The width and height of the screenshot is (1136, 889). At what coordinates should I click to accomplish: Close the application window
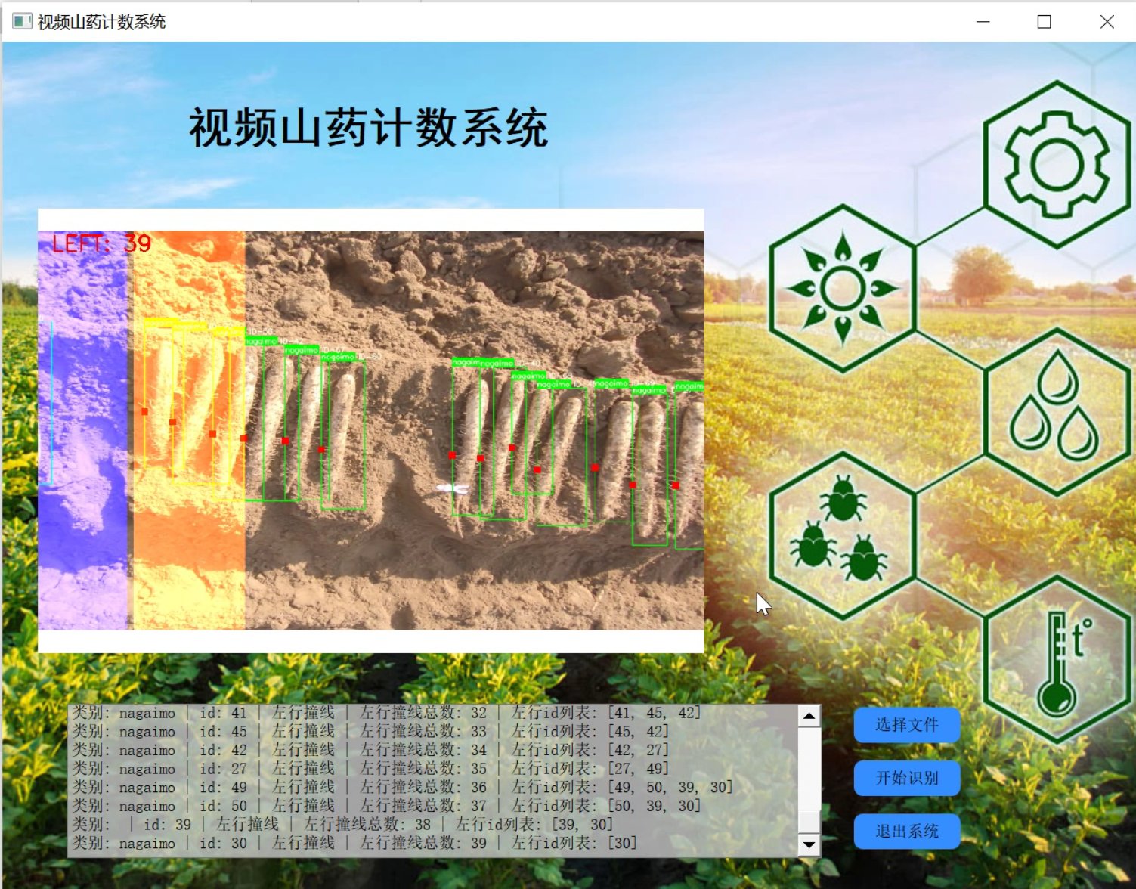point(1107,21)
